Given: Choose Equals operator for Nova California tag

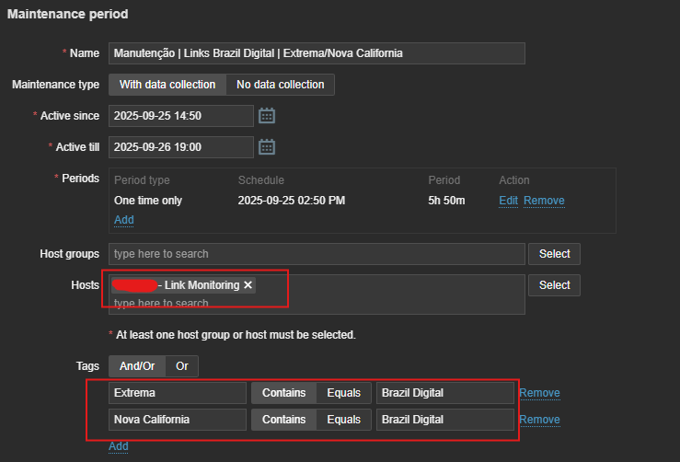Looking at the screenshot, I should [343, 420].
